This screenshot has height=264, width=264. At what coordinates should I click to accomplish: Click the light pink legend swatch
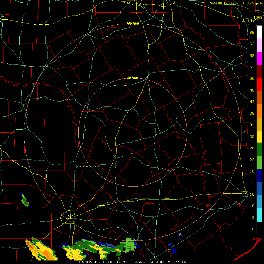[259, 45]
